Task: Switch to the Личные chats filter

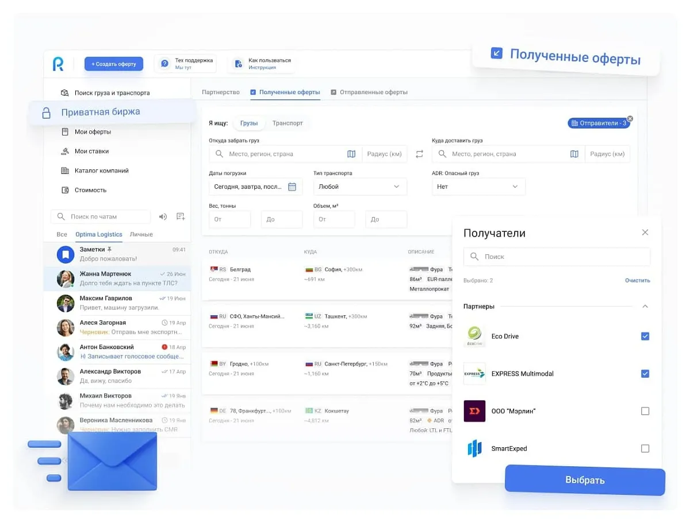Action: pyautogui.click(x=141, y=234)
